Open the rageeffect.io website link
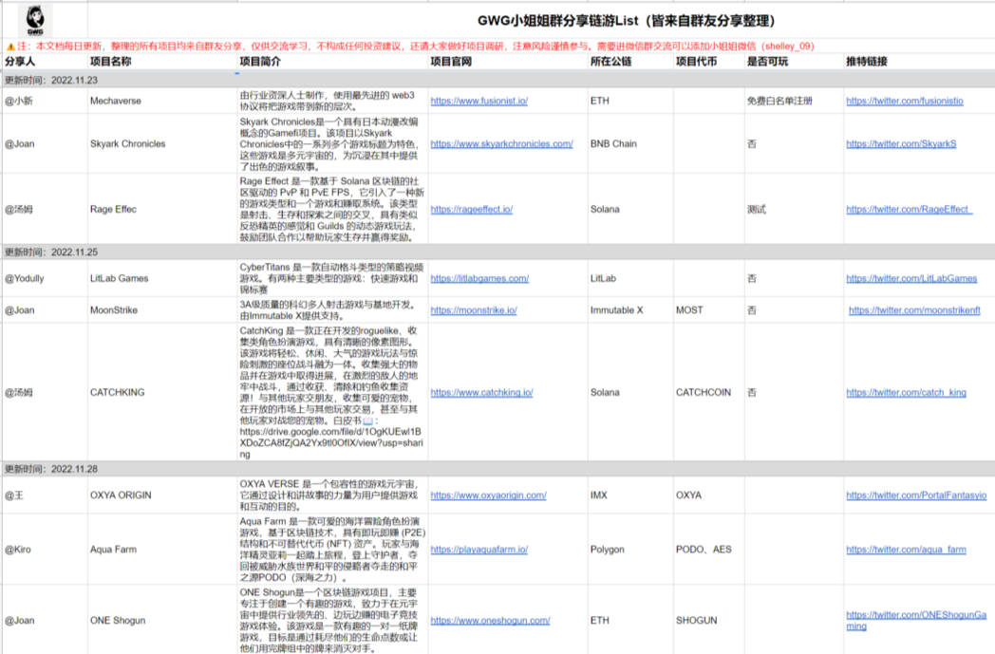Image resolution: width=995 pixels, height=654 pixels. pyautogui.click(x=472, y=210)
